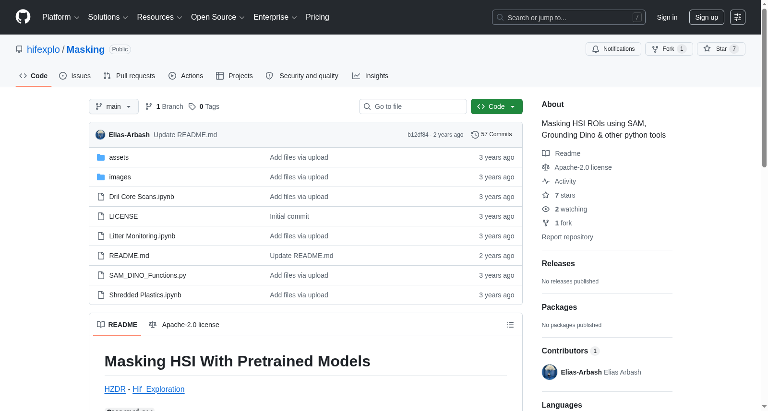Expand the main branch dropdown
This screenshot has height=411, width=768.
tap(114, 106)
